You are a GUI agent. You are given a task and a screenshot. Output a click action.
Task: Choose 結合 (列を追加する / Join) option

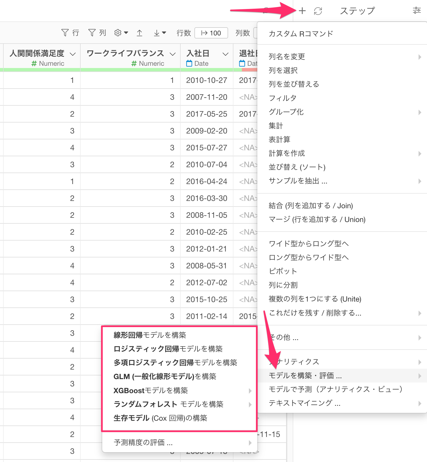coord(311,206)
